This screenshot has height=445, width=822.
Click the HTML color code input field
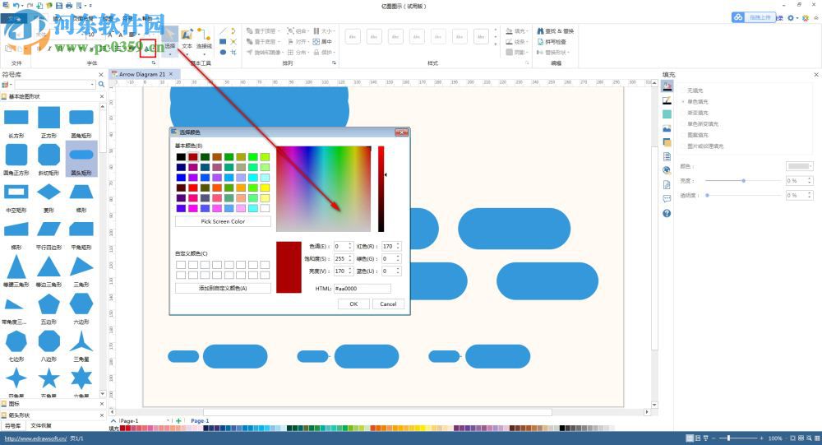[x=363, y=289]
